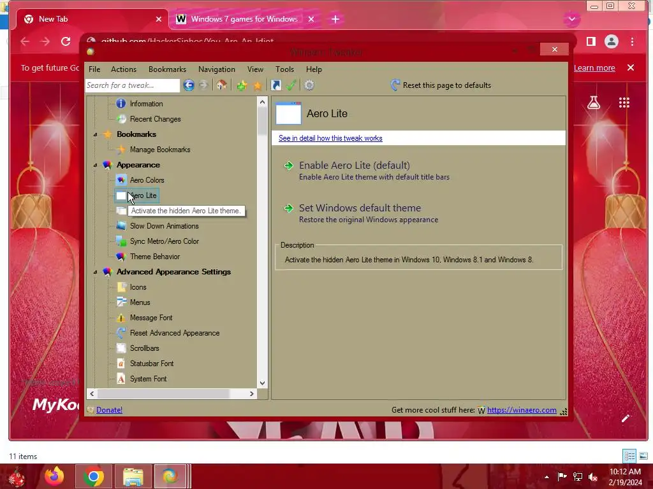653x489 pixels.
Task: Collapse the Appearance tree node
Action: [x=96, y=165]
